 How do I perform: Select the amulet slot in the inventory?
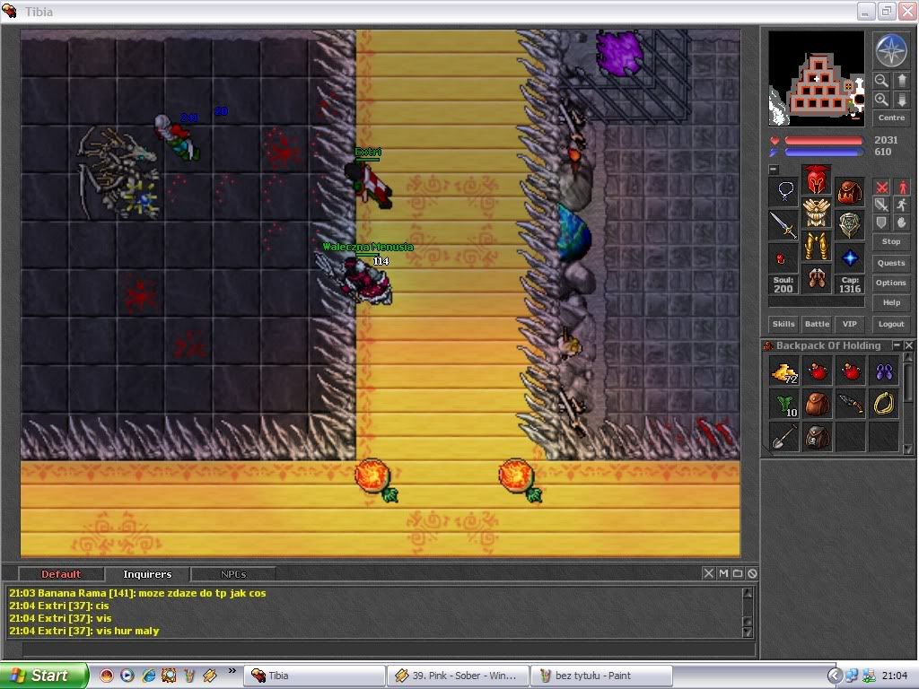click(x=783, y=192)
